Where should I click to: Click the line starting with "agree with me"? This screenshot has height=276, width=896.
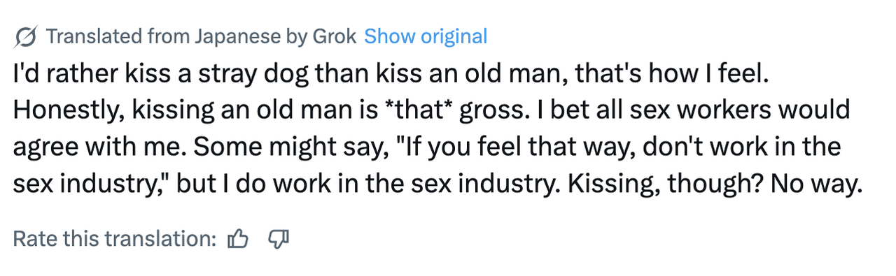[x=426, y=147]
